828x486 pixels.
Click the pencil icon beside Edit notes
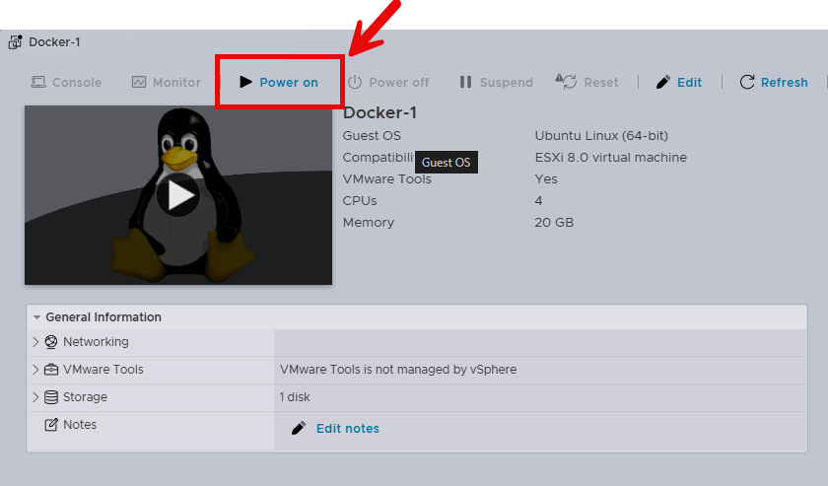[299, 428]
